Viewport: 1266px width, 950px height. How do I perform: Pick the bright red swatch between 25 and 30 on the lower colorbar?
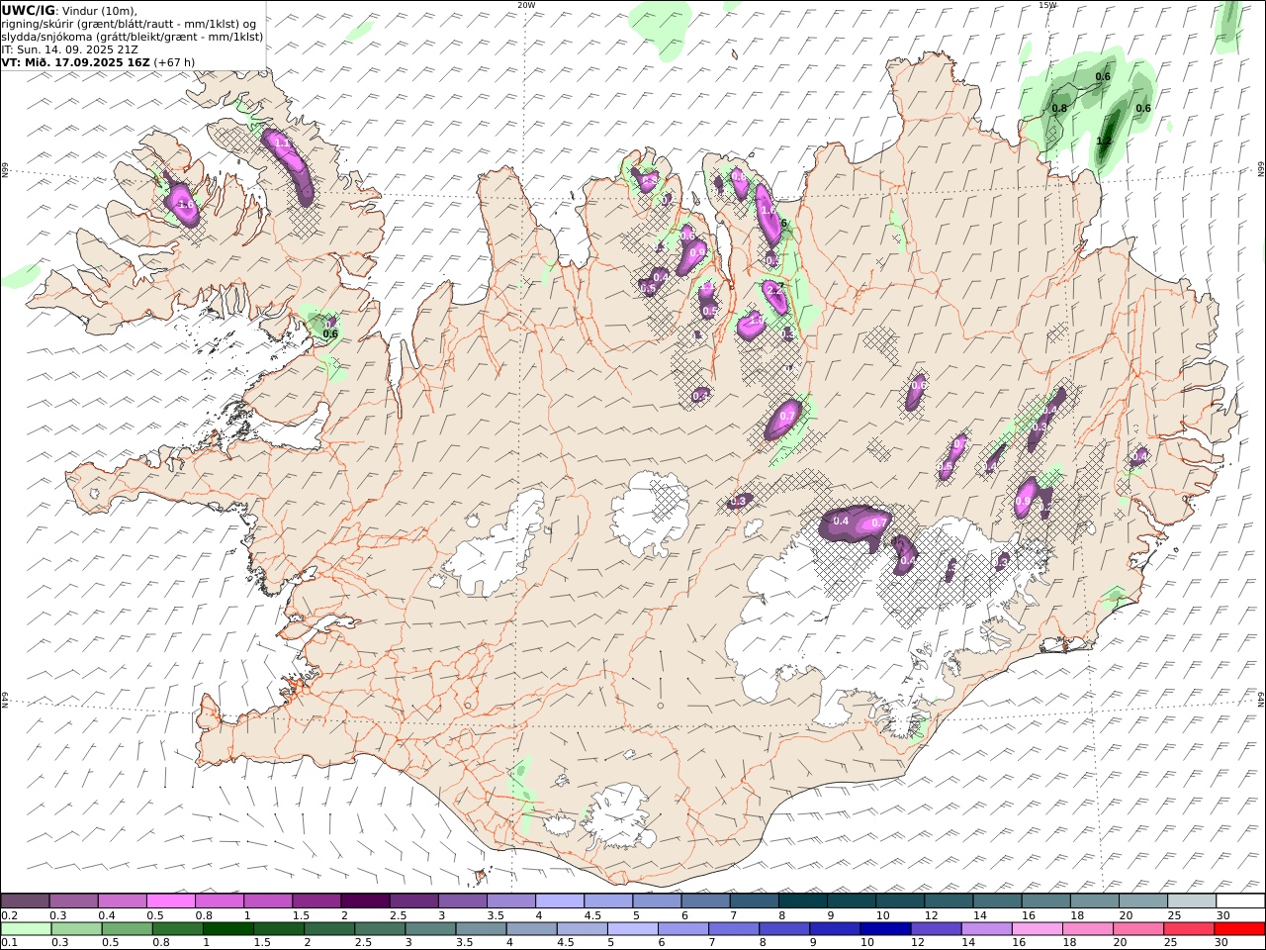click(x=1238, y=929)
